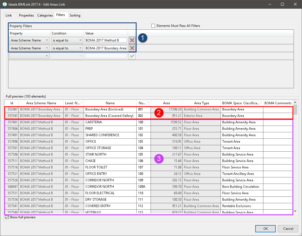Dismiss the dialog with Cancel
This screenshot has height=236, width=302.
tap(288, 228)
